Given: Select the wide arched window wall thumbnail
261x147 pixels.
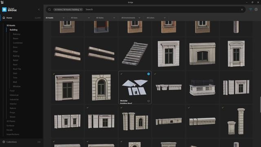Looking at the screenshot, I should coord(202,53).
